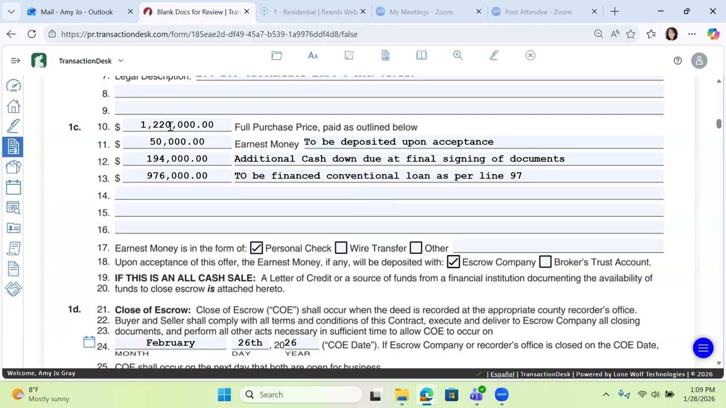Open the Windows Start button
The width and height of the screenshot is (726, 408).
(x=225, y=394)
